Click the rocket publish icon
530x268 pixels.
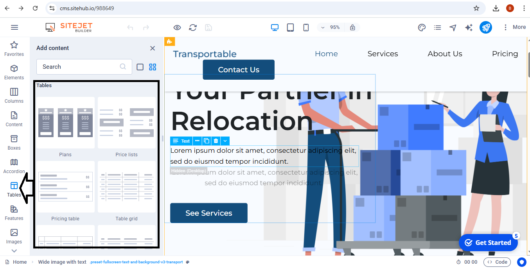click(486, 27)
